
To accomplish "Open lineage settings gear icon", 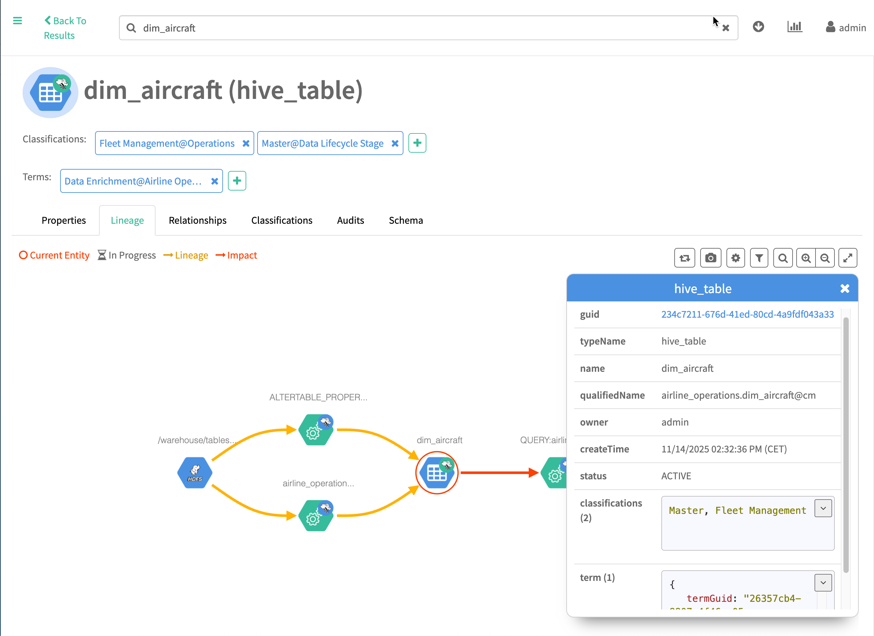I will pyautogui.click(x=735, y=258).
